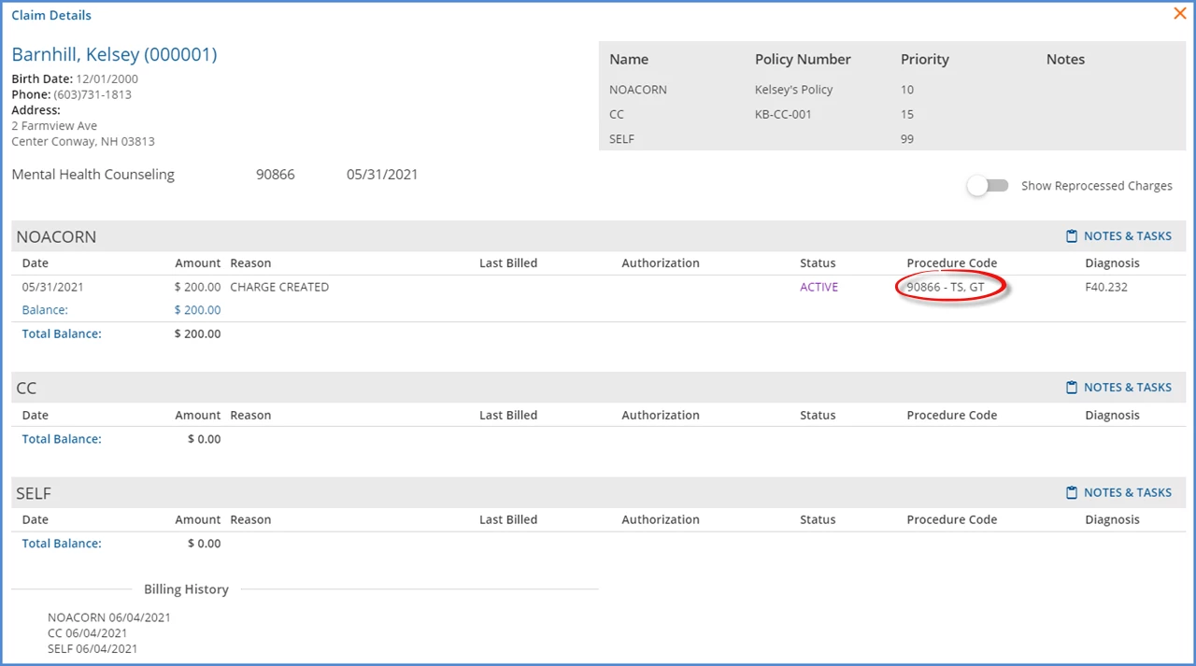Click the SELF row name in policy table
The width and height of the screenshot is (1196, 666).
[x=622, y=139]
